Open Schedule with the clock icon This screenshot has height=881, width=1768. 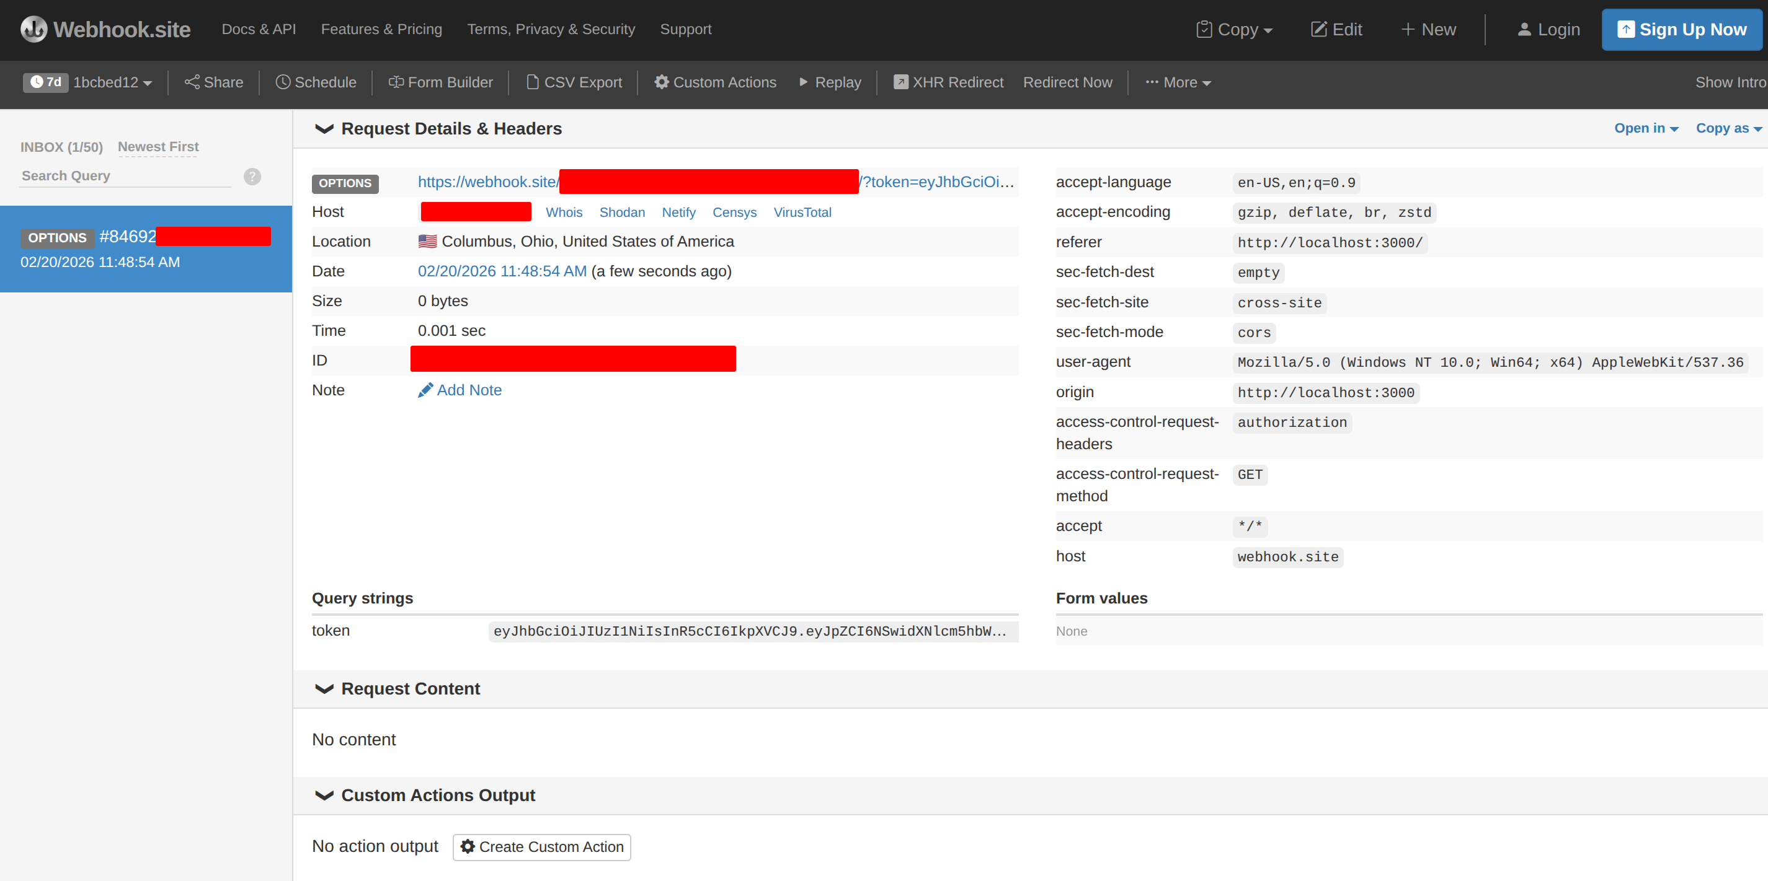click(282, 82)
